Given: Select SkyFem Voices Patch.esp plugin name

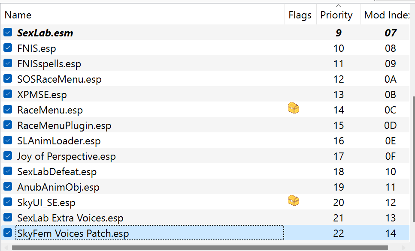Looking at the screenshot, I should coord(73,233).
